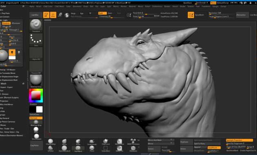Toggle the Spotlight Projection button

tap(239, 140)
